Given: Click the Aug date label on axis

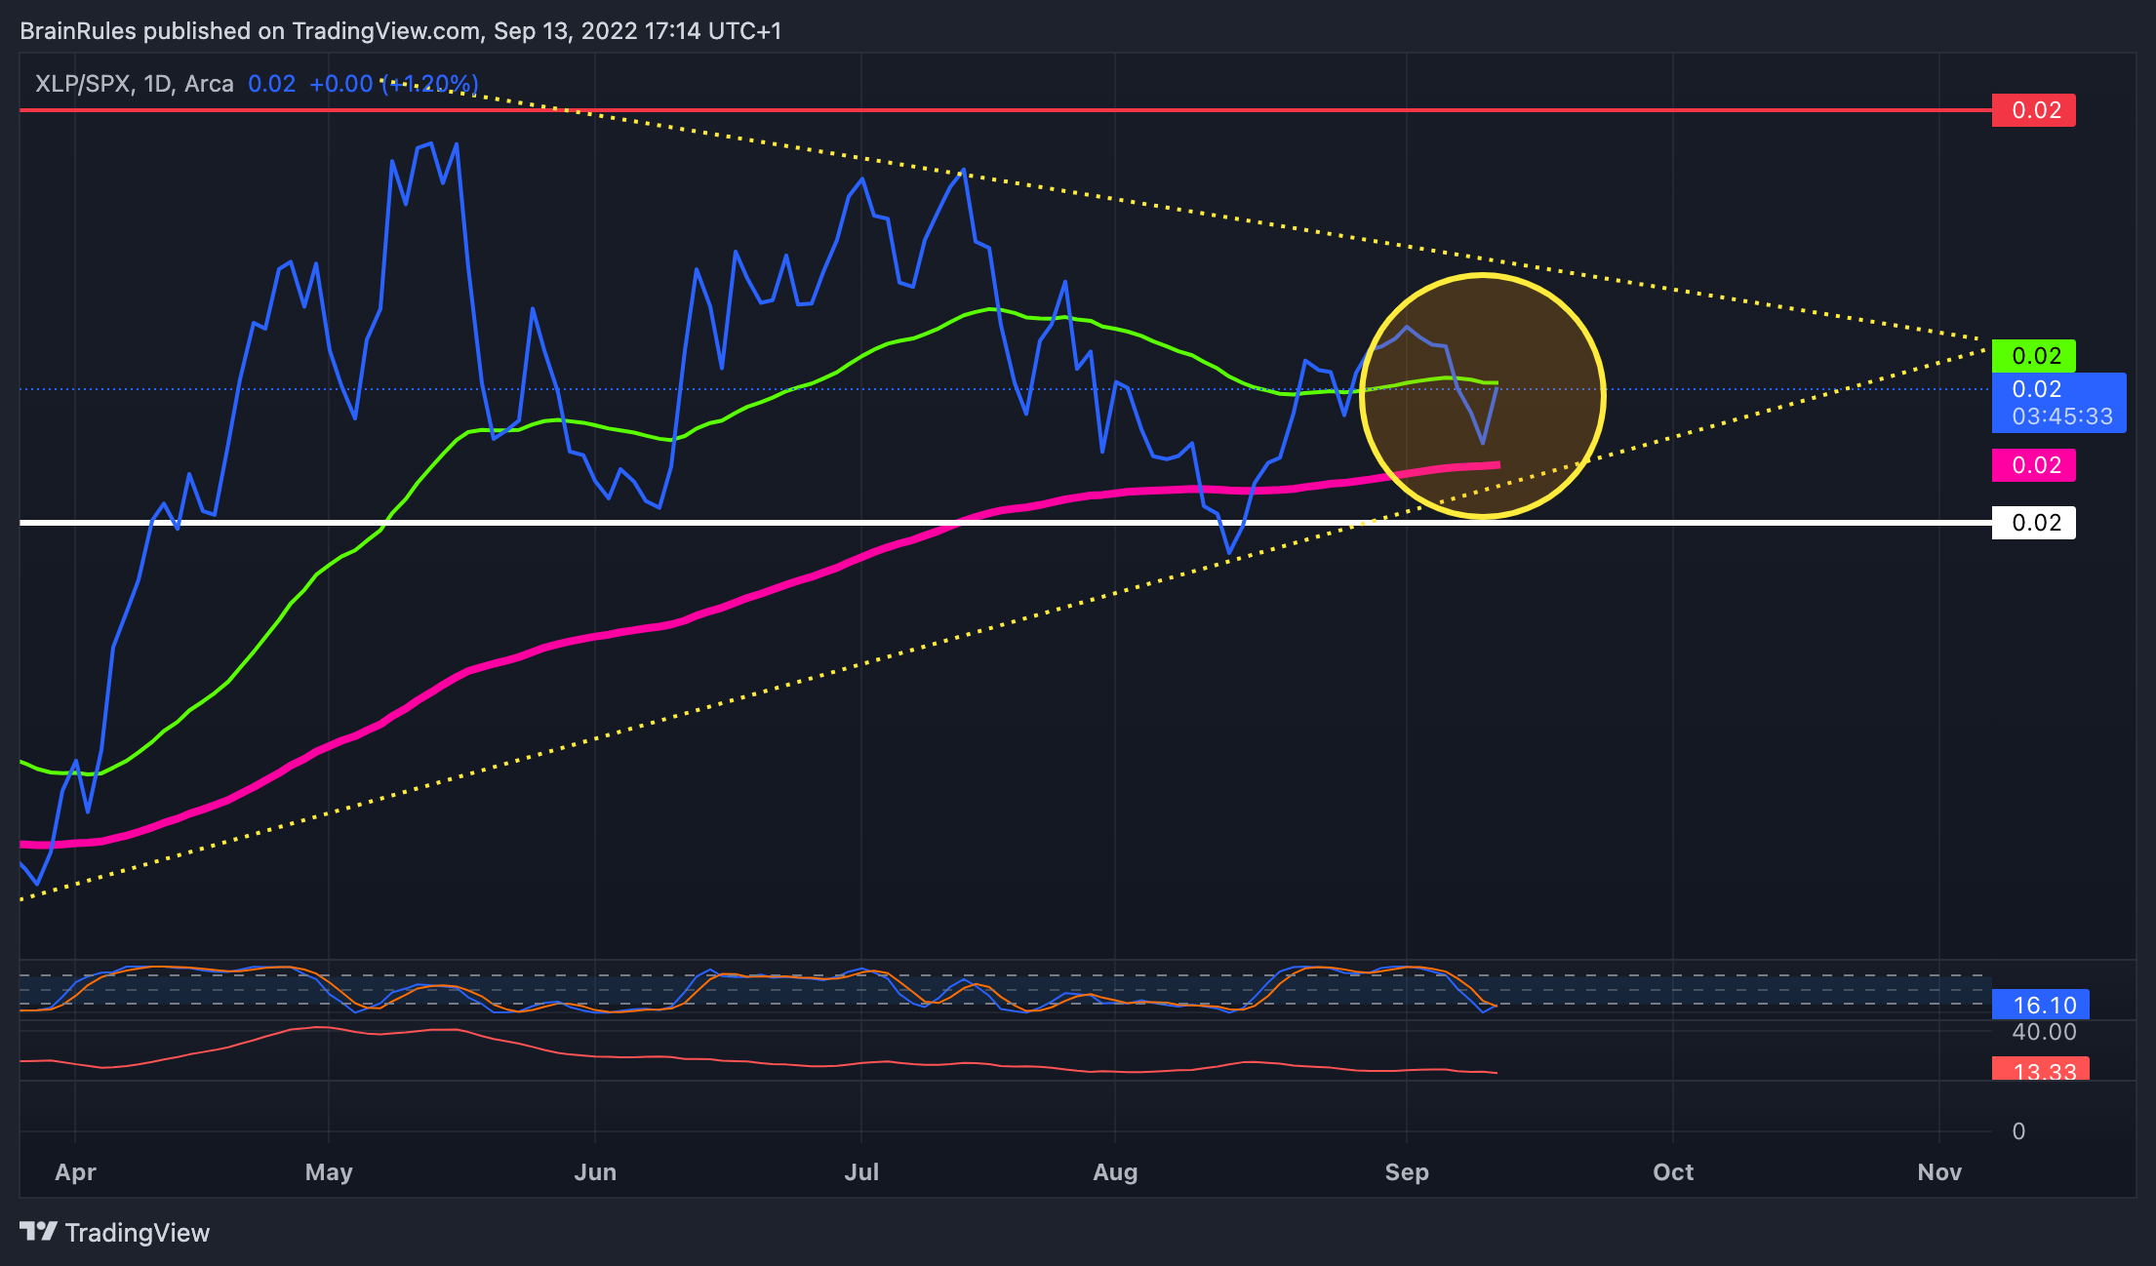Looking at the screenshot, I should [x=1115, y=1172].
